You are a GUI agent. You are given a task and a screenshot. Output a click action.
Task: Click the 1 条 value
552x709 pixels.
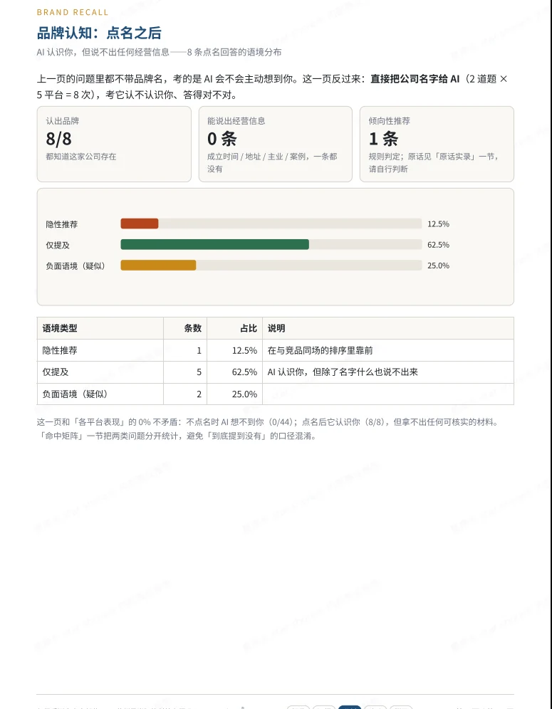click(383, 138)
